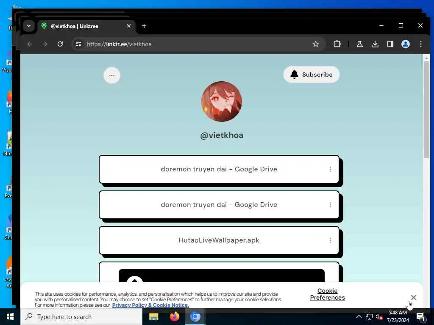
Task: Open the Linktree share ellipsis button
Action: (x=112, y=75)
